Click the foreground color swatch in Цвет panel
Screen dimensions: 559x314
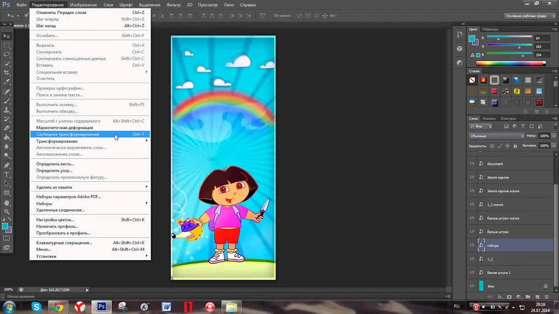472,38
